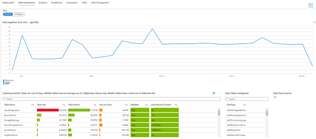316x139 pixels.
Task: Click the Data Tables Configured Search field
Action: 247,99
